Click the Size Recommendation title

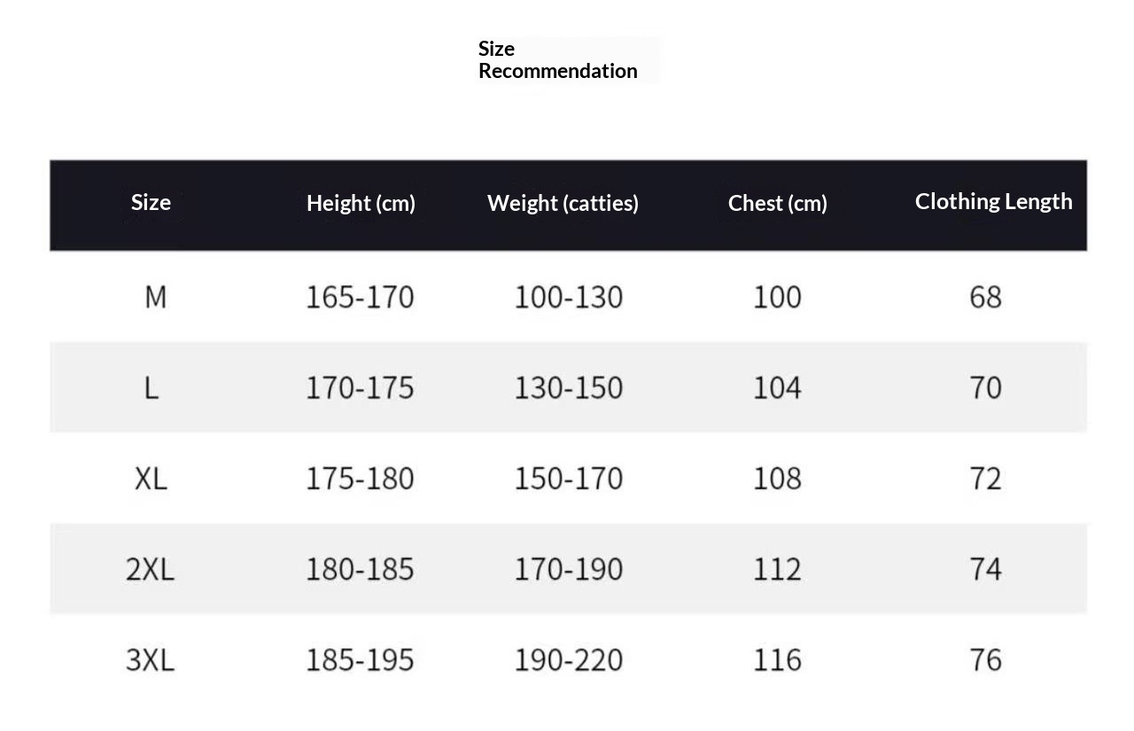558,60
